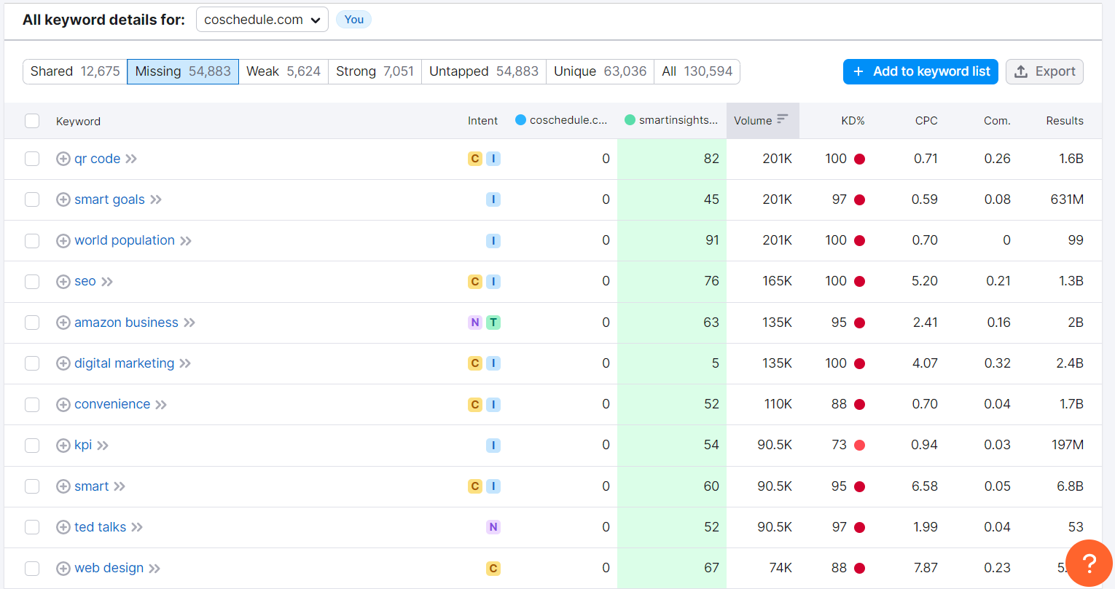The width and height of the screenshot is (1115, 589).
Task: Click the Add to keyword list button
Action: pos(920,71)
